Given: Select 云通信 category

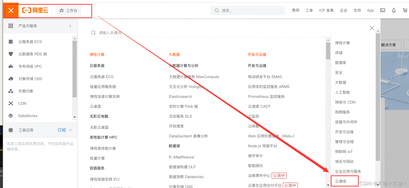Looking at the screenshot, I should point(341,181).
